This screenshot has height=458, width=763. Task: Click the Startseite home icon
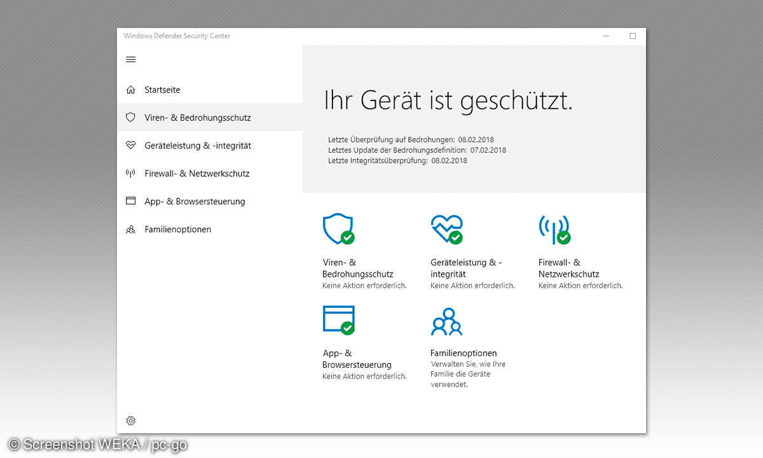(x=131, y=90)
